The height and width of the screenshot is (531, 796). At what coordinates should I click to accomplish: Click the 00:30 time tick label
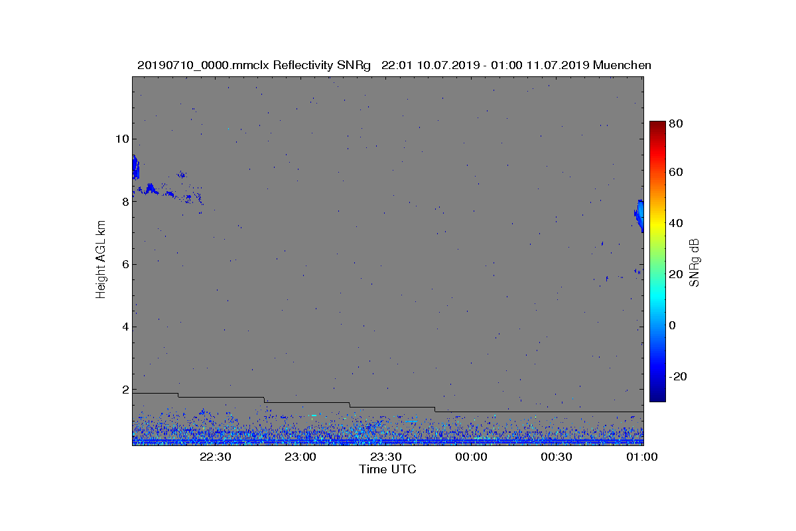[x=556, y=457]
